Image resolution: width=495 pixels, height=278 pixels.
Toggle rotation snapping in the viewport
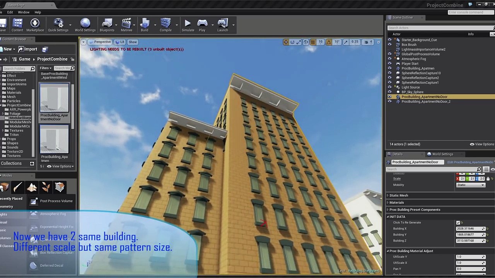pos(329,42)
